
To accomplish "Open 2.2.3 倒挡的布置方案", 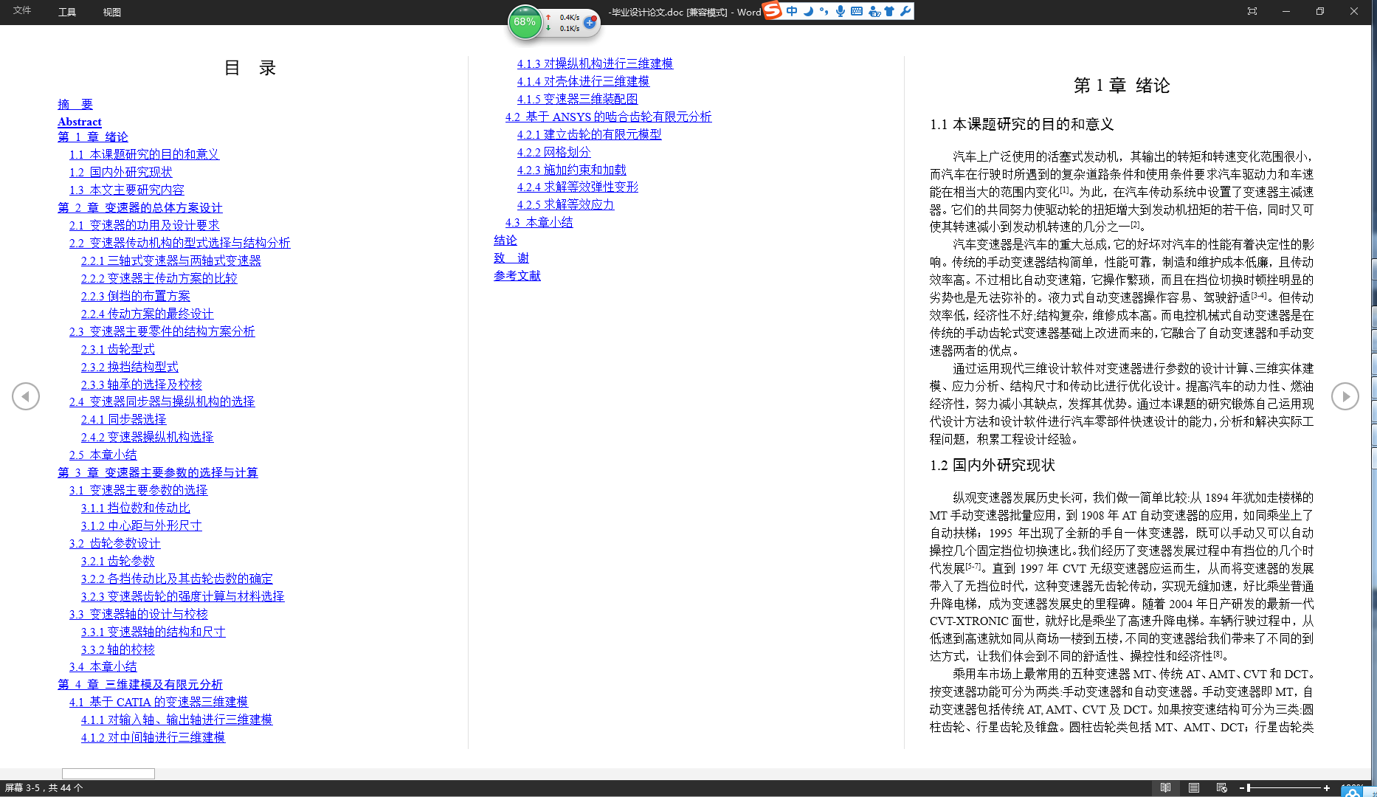I will 136,296.
